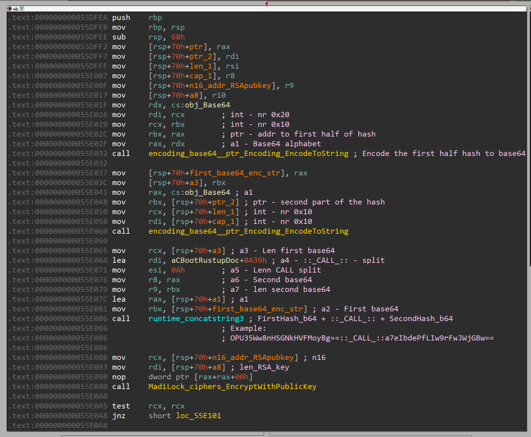Click the 'a2 - First base64' comment
This screenshot has width=531, height=437.
coord(359,309)
